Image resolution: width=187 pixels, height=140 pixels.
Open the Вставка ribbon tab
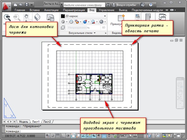[x=34, y=10]
